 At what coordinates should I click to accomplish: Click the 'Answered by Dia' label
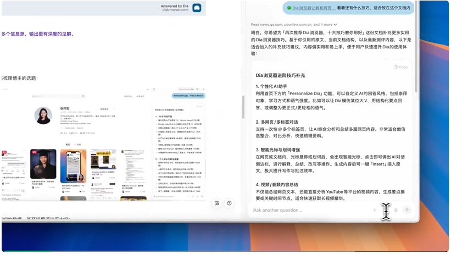(x=175, y=6)
